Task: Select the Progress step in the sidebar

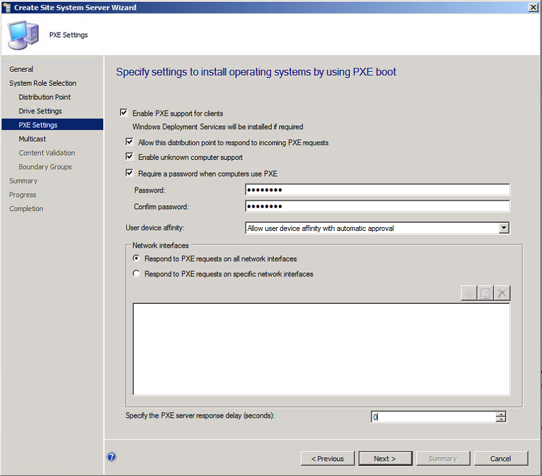Action: [22, 194]
